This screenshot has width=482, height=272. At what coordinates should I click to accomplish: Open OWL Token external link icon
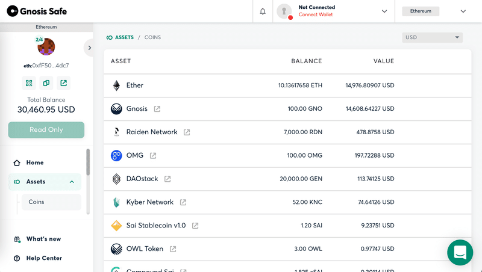pos(173,249)
